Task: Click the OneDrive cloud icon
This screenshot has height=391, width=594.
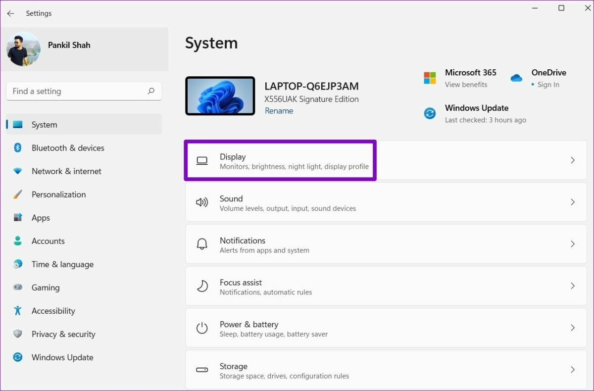Action: 516,78
